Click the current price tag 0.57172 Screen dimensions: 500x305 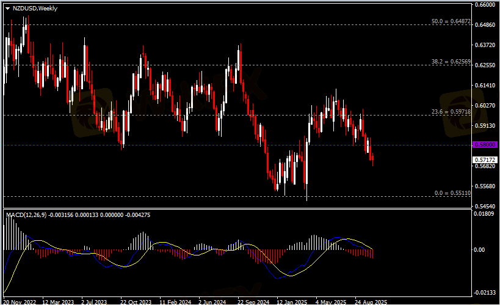pyautogui.click(x=485, y=160)
